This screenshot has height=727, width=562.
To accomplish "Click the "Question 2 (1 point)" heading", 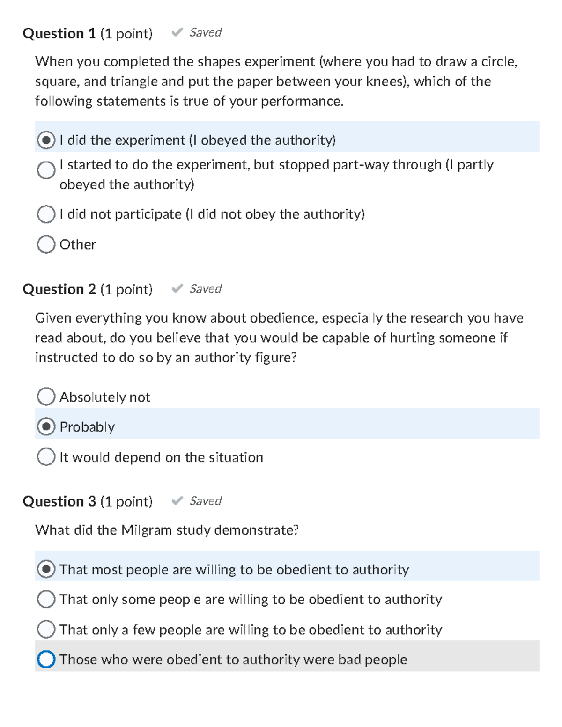I will [89, 289].
